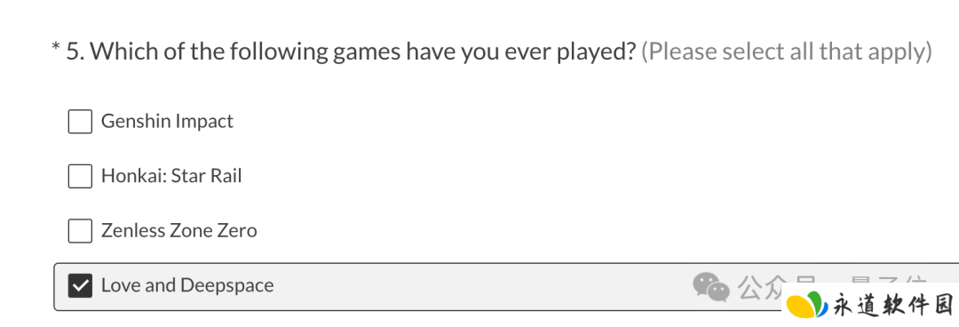Select the Genshin Impact option label
This screenshot has height=327, width=959.
[167, 121]
